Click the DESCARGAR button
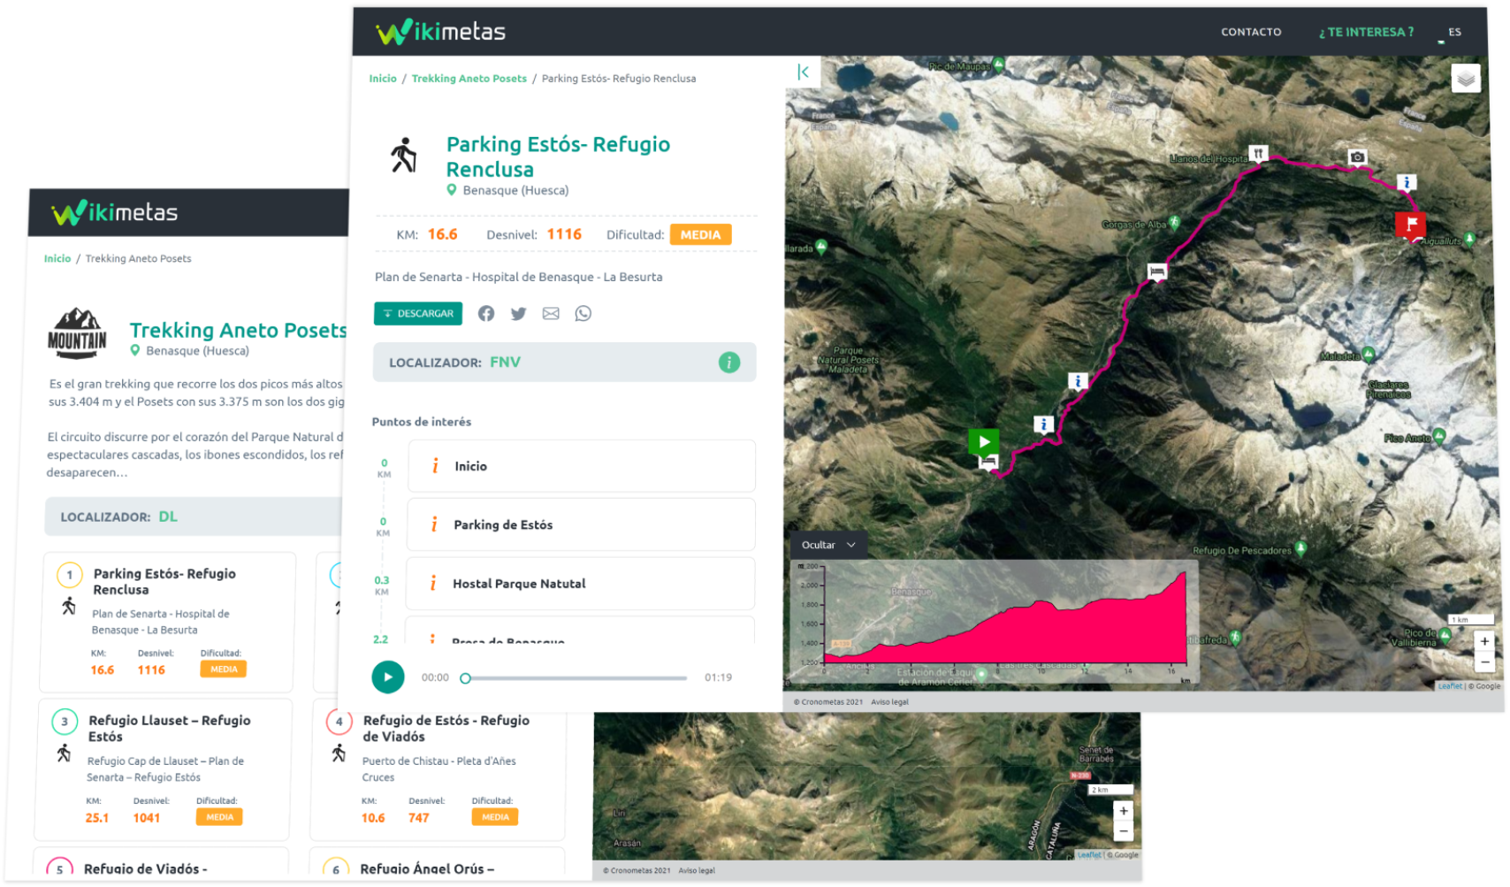 click(418, 314)
